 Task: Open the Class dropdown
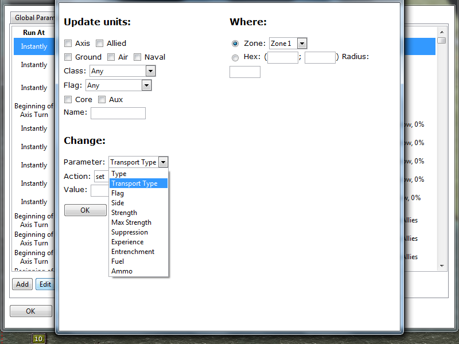(151, 71)
